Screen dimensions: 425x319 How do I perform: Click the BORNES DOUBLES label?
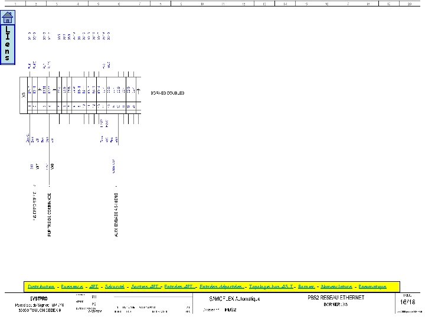click(x=168, y=93)
